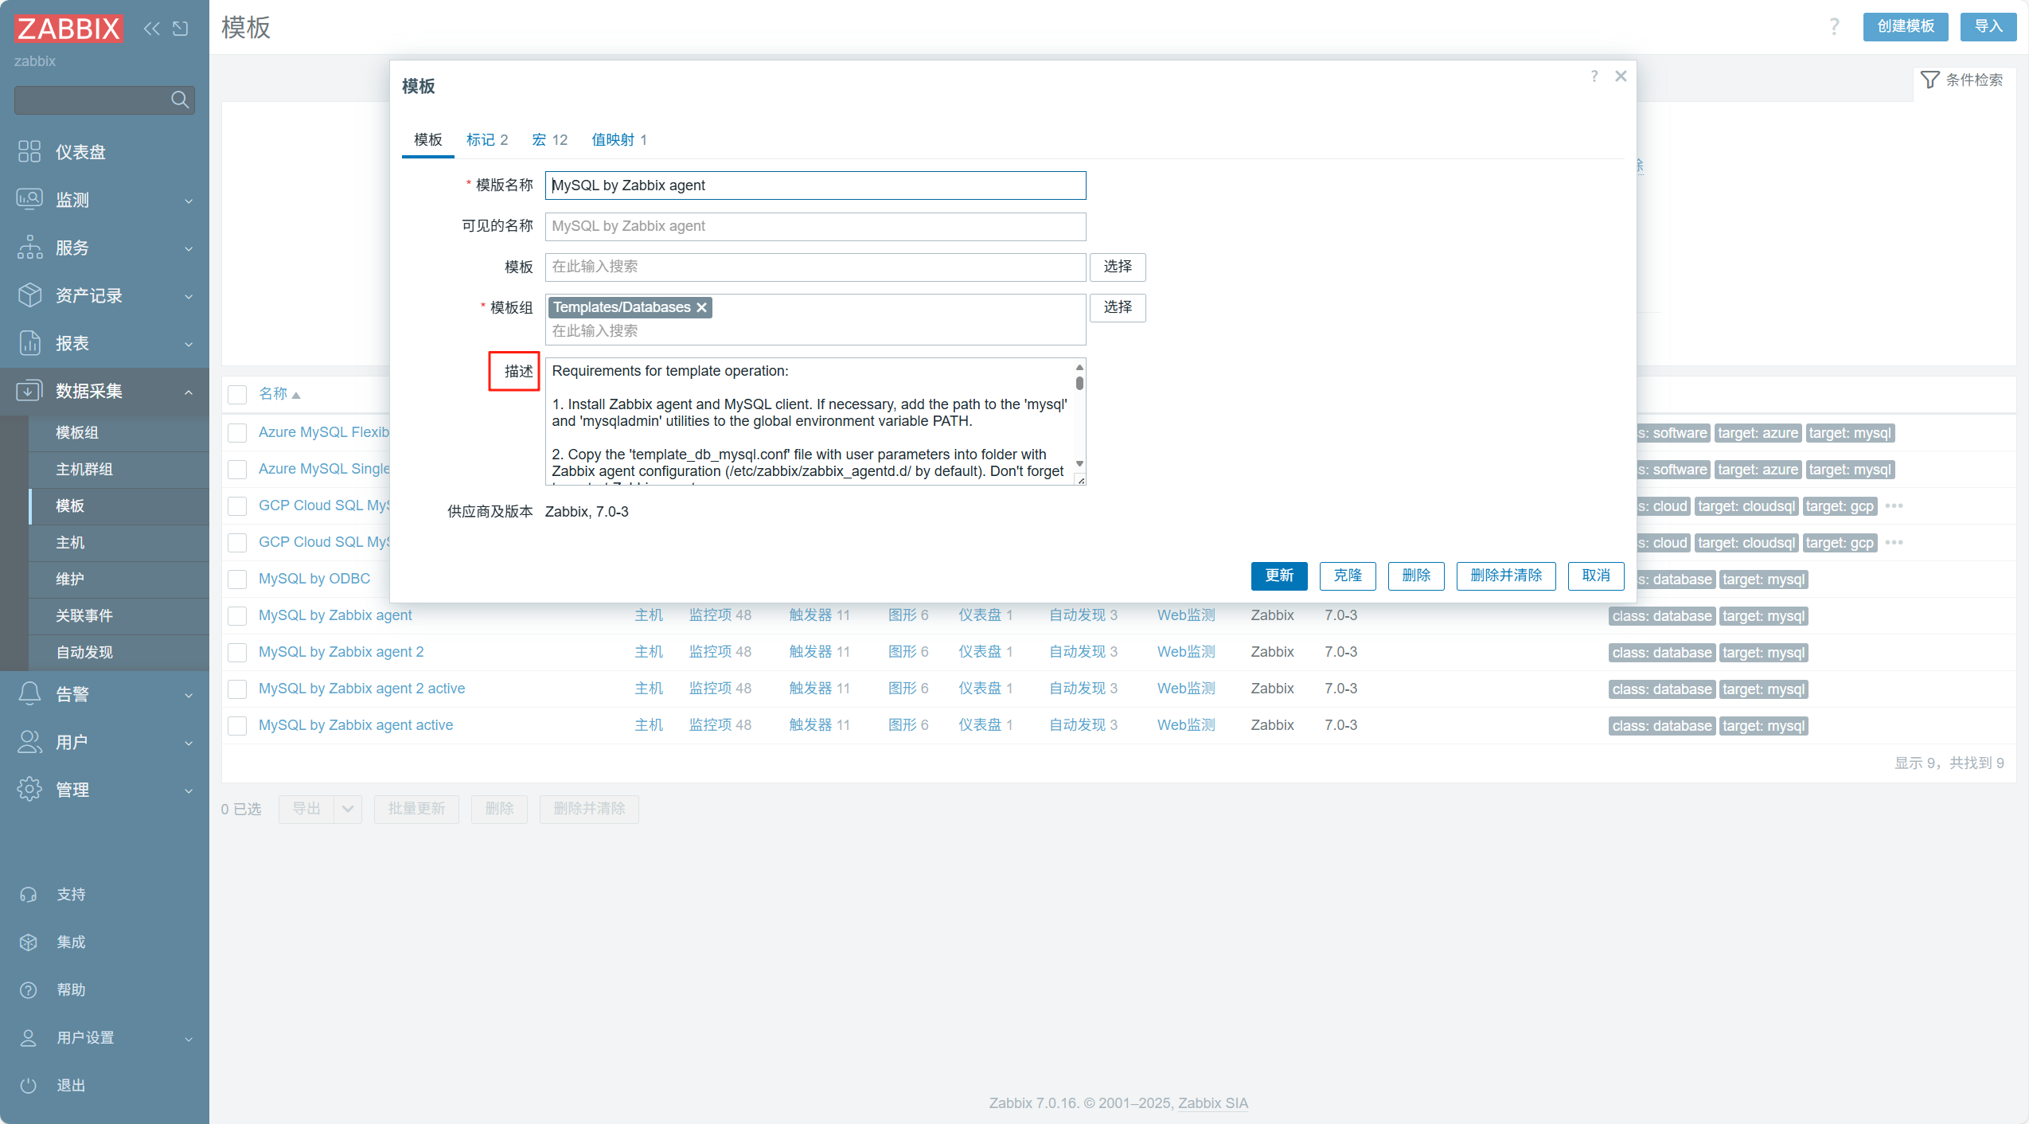Switch to the 标记 2 tab
Image resolution: width=2029 pixels, height=1124 pixels.
click(487, 140)
